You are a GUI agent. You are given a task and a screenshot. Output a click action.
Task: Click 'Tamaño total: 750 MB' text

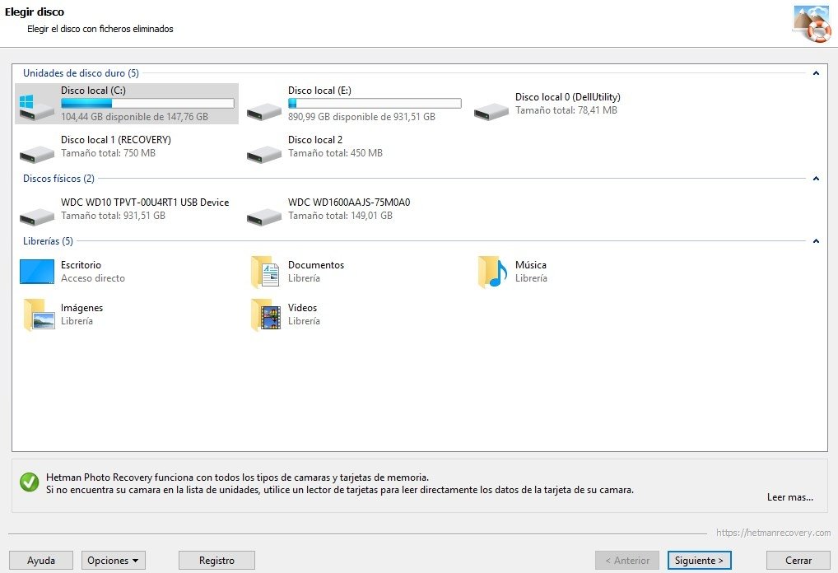108,153
